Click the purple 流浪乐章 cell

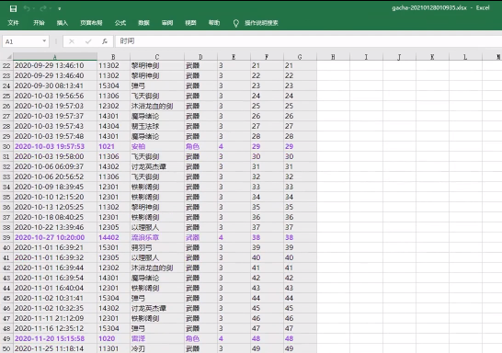tap(157, 237)
